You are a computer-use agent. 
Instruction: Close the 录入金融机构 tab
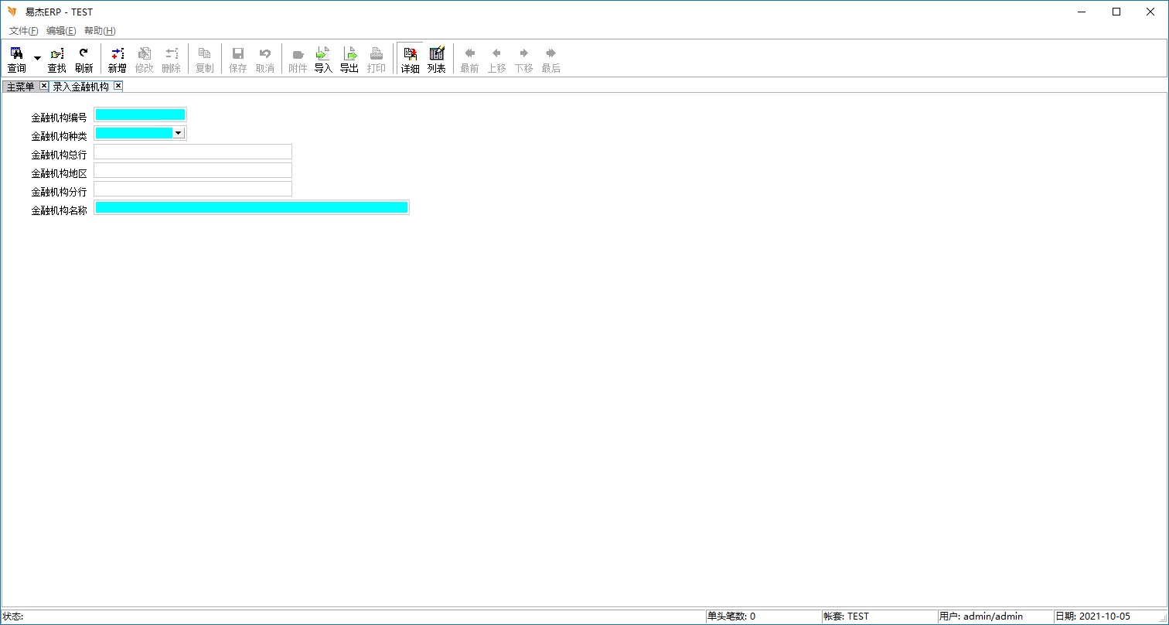point(118,86)
